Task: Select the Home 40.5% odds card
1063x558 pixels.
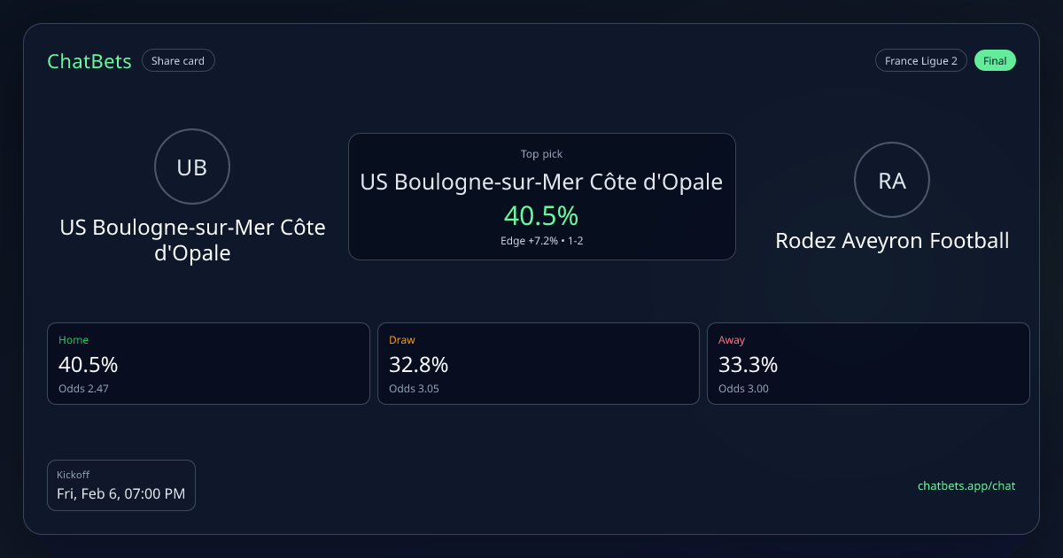Action: click(x=208, y=363)
